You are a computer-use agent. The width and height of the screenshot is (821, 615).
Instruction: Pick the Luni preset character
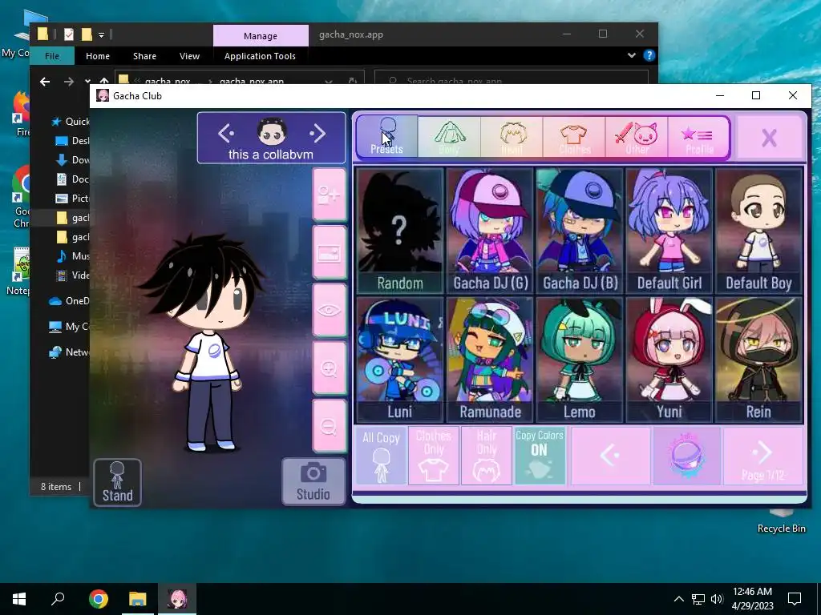399,360
